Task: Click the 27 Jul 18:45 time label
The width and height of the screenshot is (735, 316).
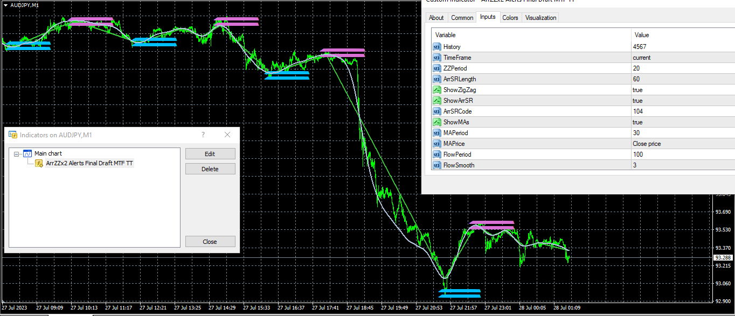Action: pyautogui.click(x=360, y=308)
